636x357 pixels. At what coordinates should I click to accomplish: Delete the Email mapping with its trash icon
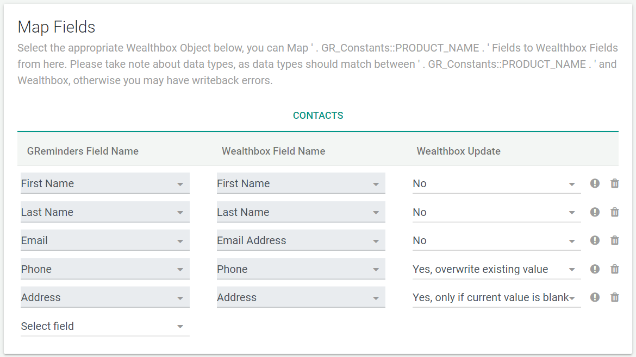[615, 240]
